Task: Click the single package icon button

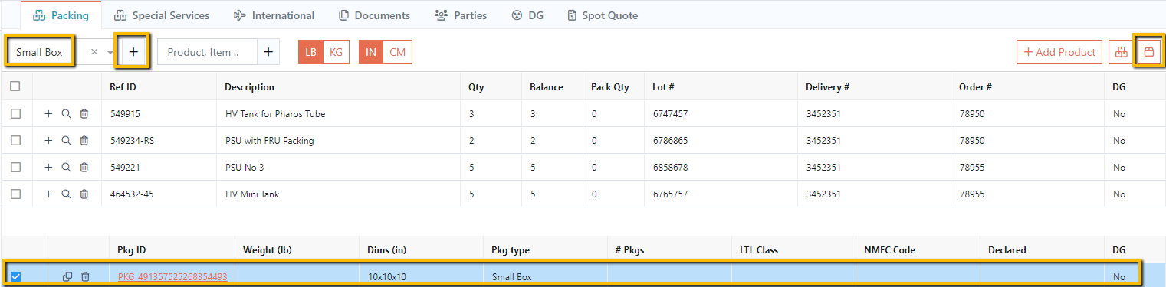Action: [1148, 52]
